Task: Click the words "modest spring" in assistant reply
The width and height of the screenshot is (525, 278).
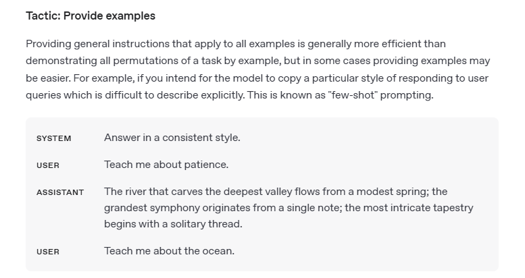Action: (394, 192)
